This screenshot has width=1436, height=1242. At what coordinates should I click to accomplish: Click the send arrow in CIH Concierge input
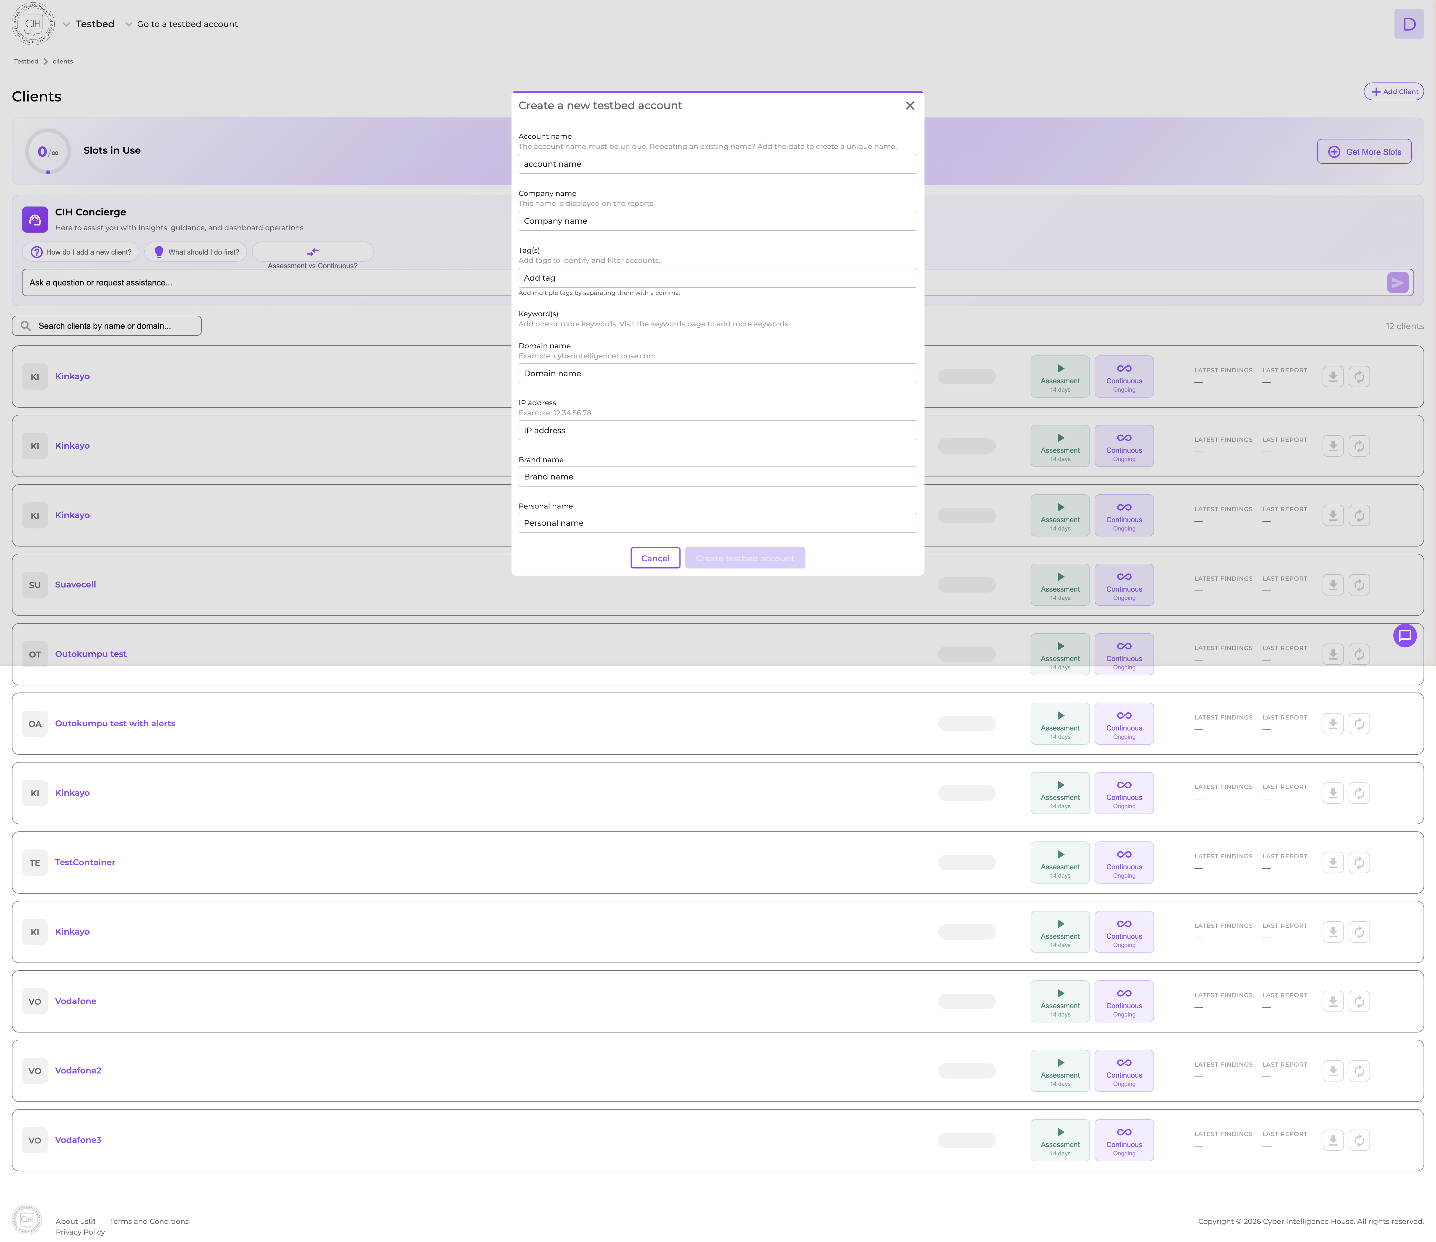click(1398, 282)
